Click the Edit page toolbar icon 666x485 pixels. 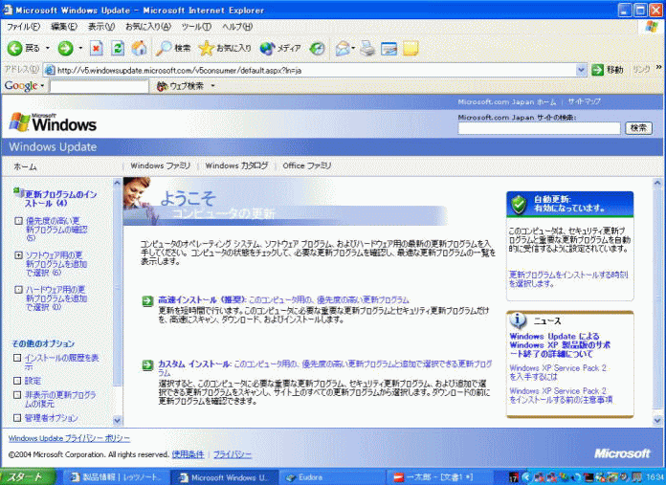[388, 49]
